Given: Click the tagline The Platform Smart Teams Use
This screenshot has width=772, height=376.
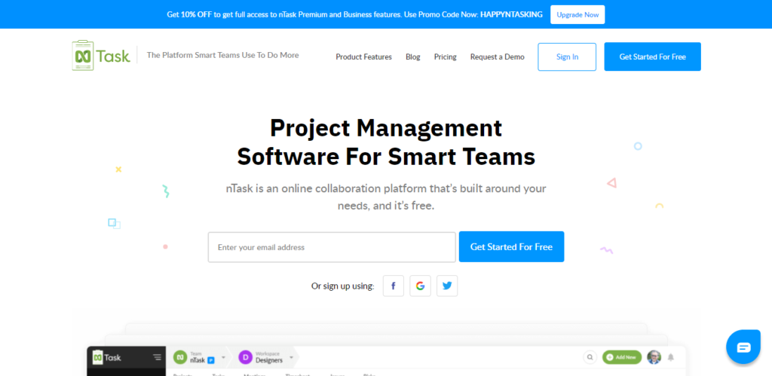Looking at the screenshot, I should [x=222, y=55].
